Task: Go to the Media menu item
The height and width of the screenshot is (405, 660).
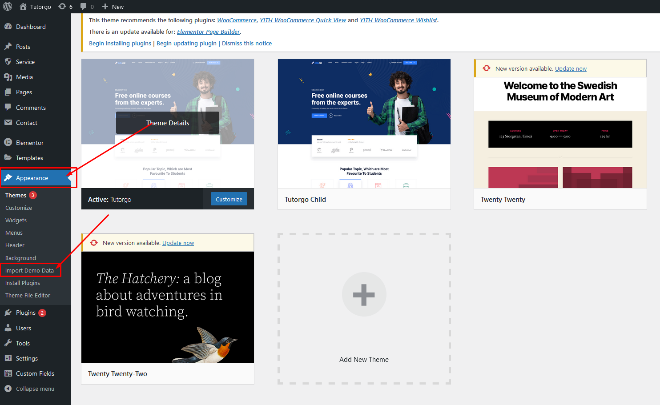Action: click(36, 77)
